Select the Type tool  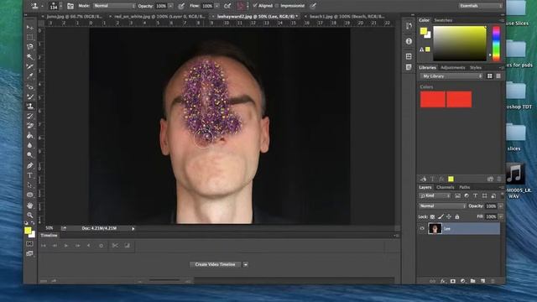coord(30,175)
